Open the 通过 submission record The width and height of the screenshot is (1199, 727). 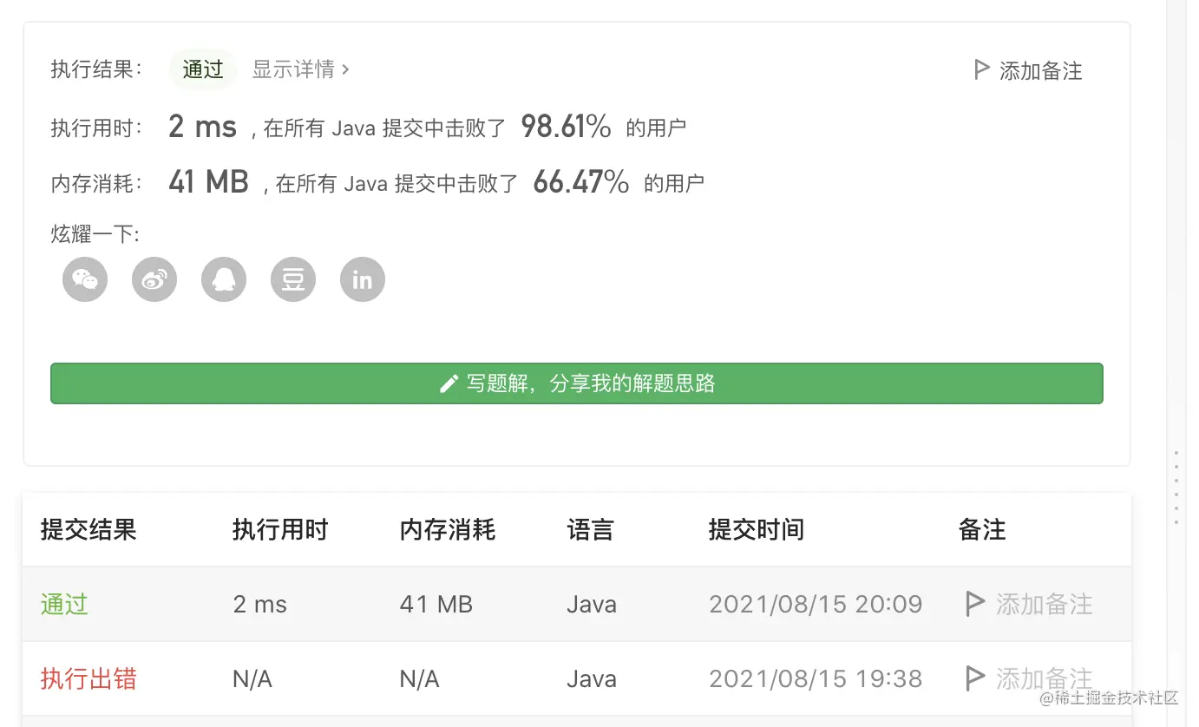pyautogui.click(x=64, y=604)
